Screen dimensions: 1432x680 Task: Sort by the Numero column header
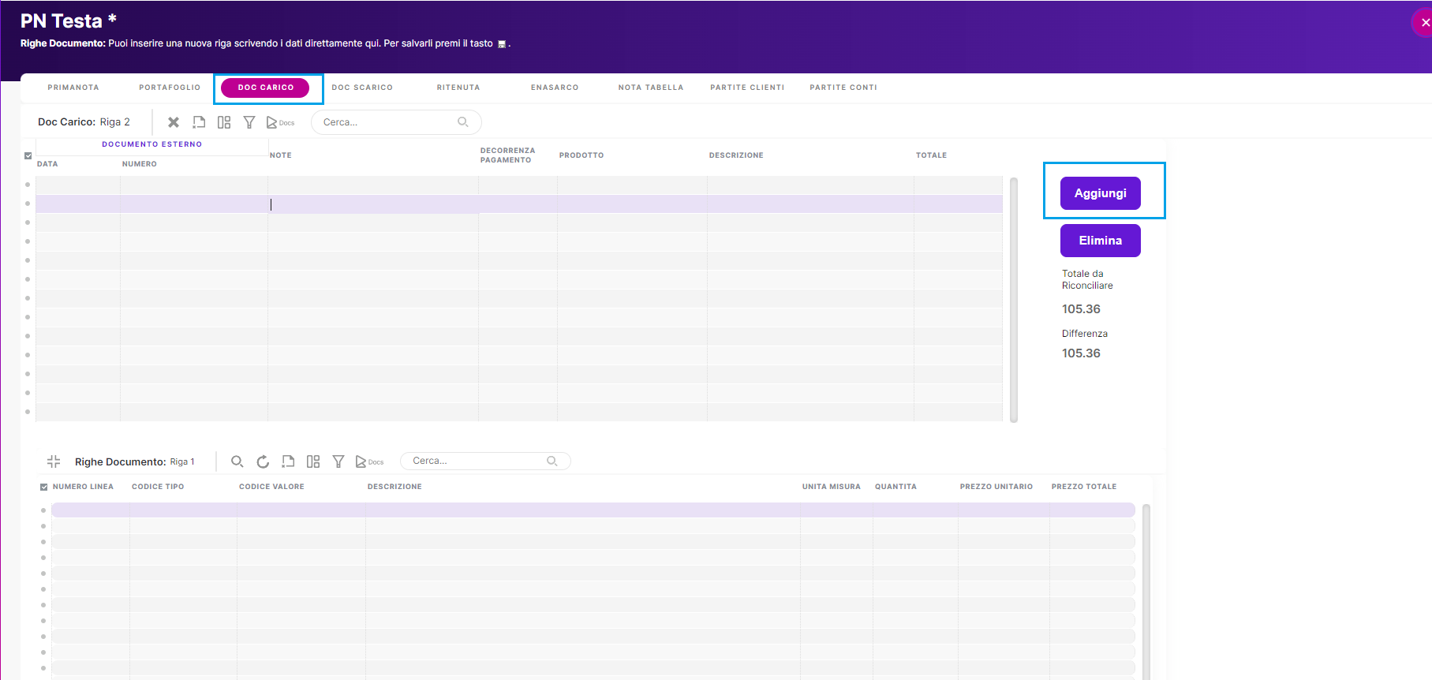tap(140, 164)
